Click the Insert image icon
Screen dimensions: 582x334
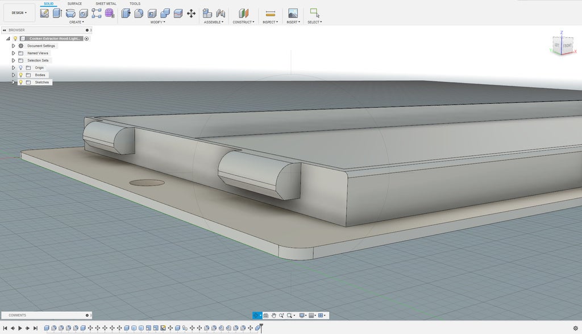[x=293, y=13]
